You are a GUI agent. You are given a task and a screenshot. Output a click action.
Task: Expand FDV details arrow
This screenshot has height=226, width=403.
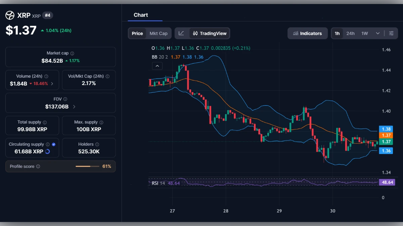74,107
